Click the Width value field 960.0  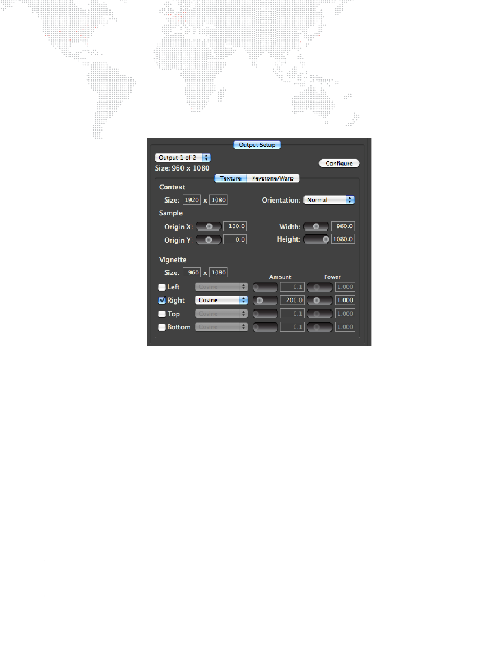pyautogui.click(x=343, y=226)
